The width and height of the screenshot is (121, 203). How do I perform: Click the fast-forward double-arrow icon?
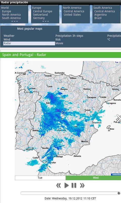[82, 185]
